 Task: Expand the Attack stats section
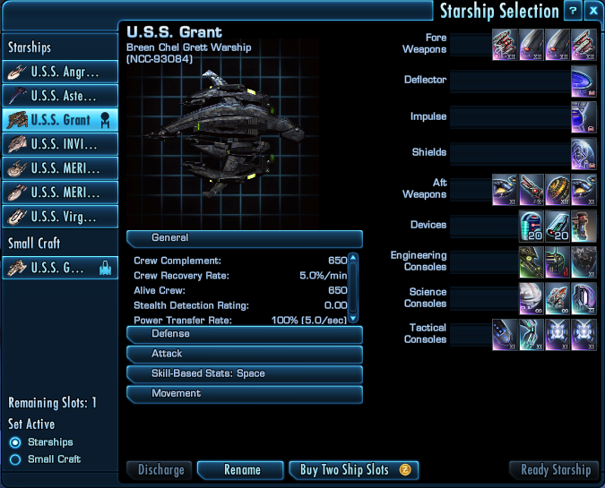(x=245, y=355)
